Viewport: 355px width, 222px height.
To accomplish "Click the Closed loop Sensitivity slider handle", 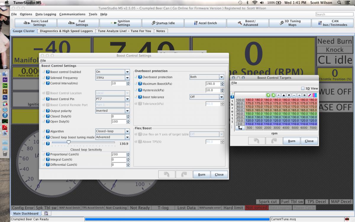I will pos(69,142).
